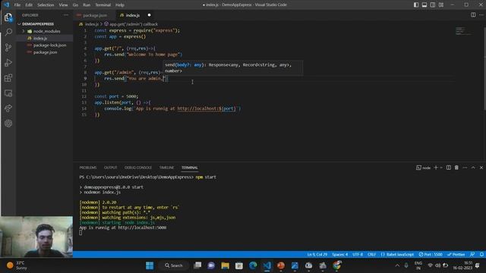Viewport: 486px width, 273px height.
Task: Open UTF-8 encoding selector
Action: click(358, 254)
